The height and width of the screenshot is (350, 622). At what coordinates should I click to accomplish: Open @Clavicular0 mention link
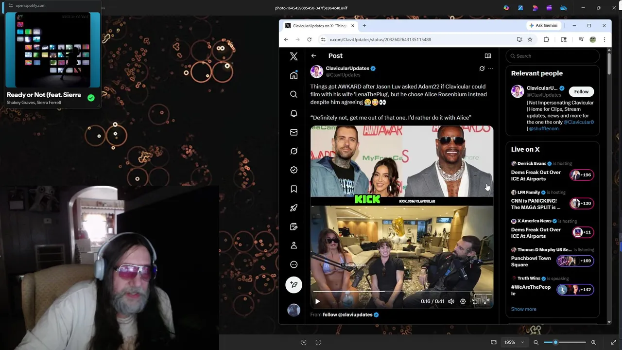pyautogui.click(x=579, y=122)
